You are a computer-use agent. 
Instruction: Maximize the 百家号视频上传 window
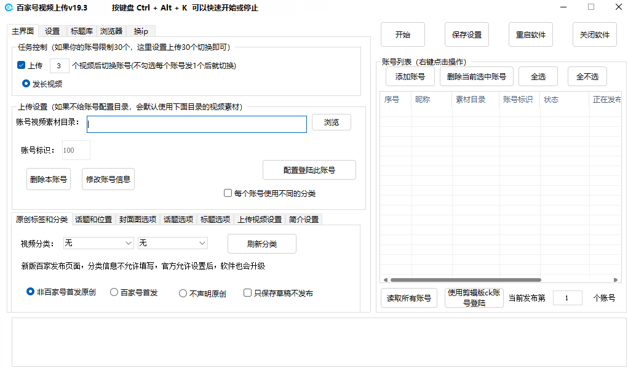[x=591, y=7]
